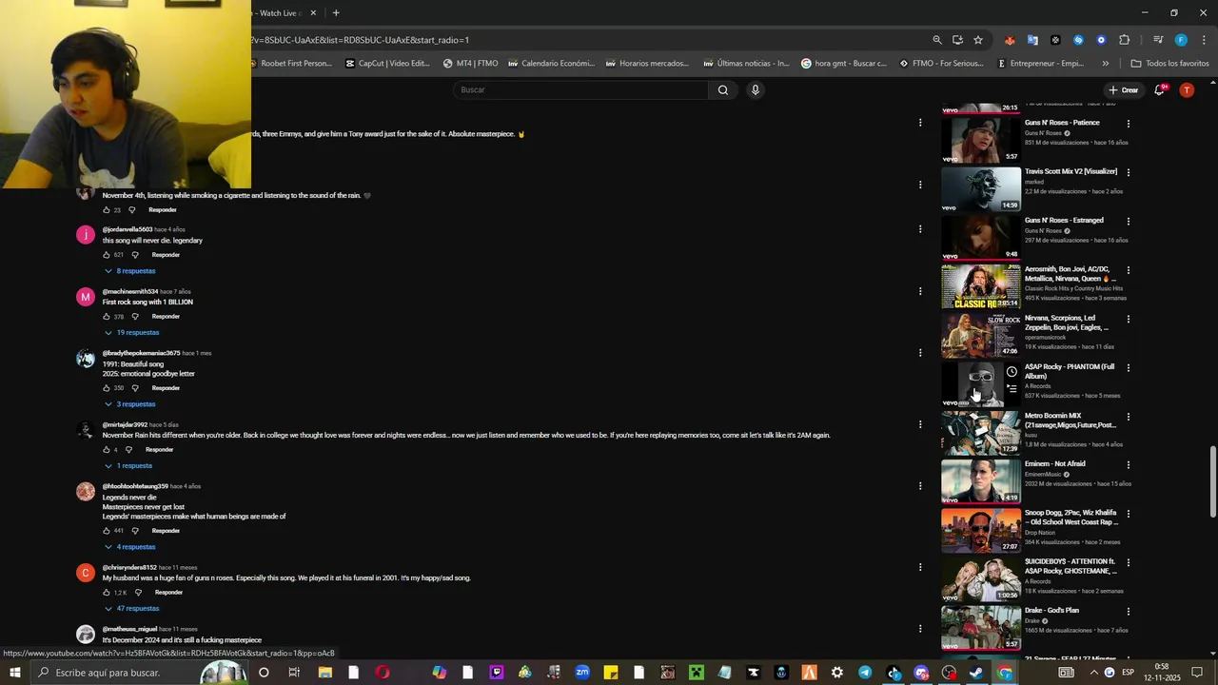
Task: Close the Watch Live browser tab
Action: point(313,13)
